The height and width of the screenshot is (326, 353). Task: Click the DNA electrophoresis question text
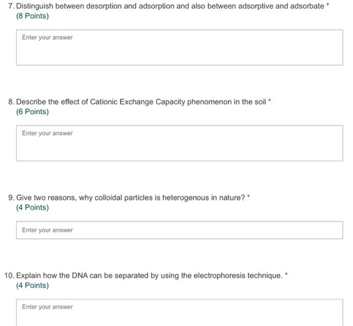tap(149, 276)
